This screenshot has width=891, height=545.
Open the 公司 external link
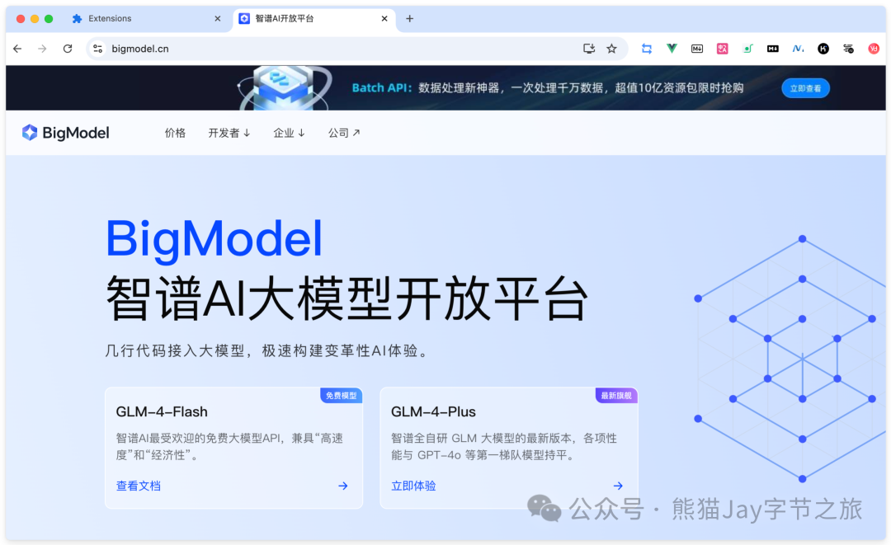(344, 133)
